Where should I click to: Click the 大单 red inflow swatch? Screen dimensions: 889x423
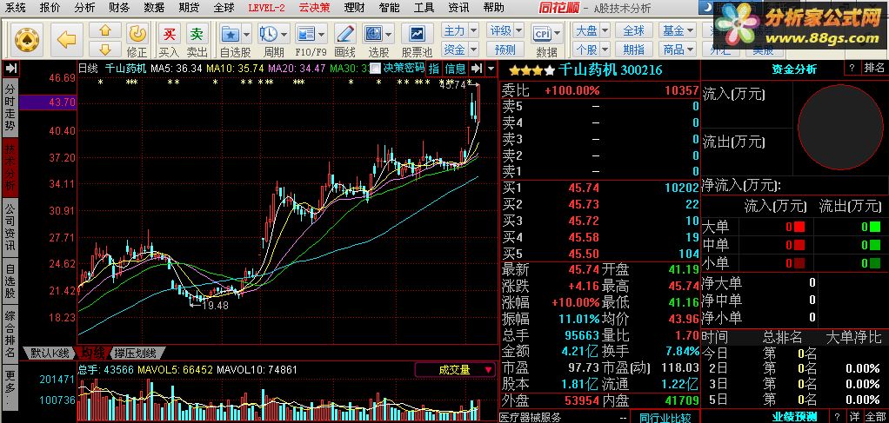click(x=799, y=227)
